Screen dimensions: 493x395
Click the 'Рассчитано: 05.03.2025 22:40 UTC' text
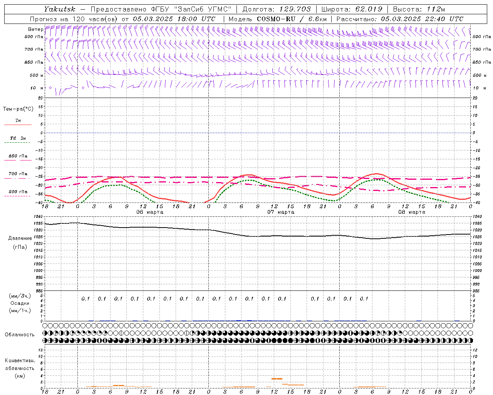pyautogui.click(x=400, y=19)
